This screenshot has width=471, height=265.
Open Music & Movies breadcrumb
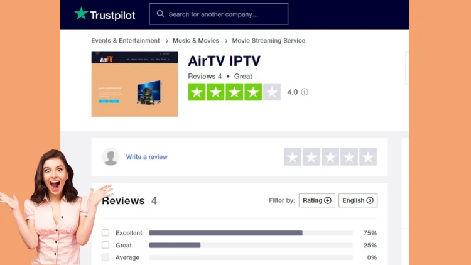pyautogui.click(x=196, y=41)
